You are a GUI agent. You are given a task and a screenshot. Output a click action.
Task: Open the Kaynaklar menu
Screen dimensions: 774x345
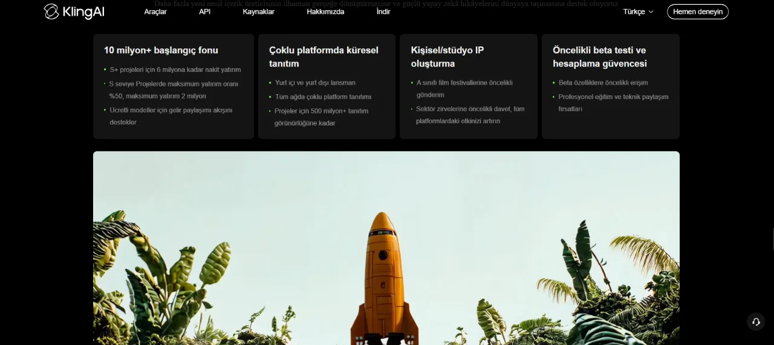258,11
